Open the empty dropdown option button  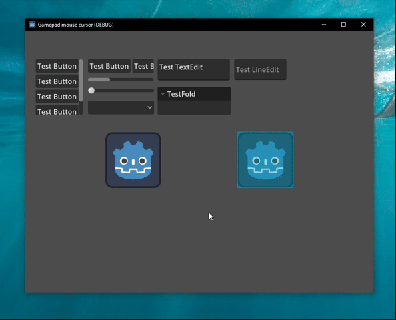121,107
